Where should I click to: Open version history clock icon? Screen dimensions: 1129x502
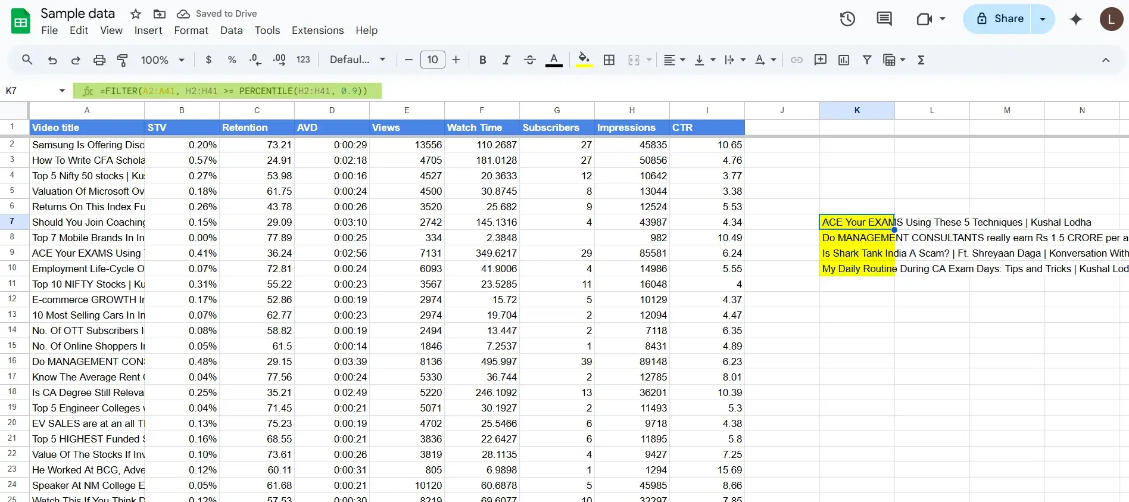(x=847, y=19)
